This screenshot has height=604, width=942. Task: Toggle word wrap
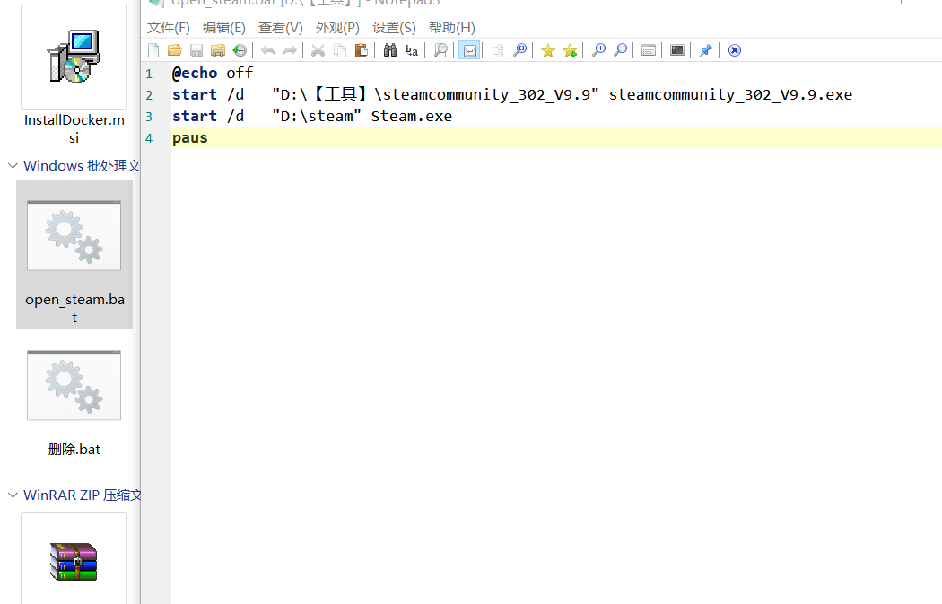coord(469,50)
